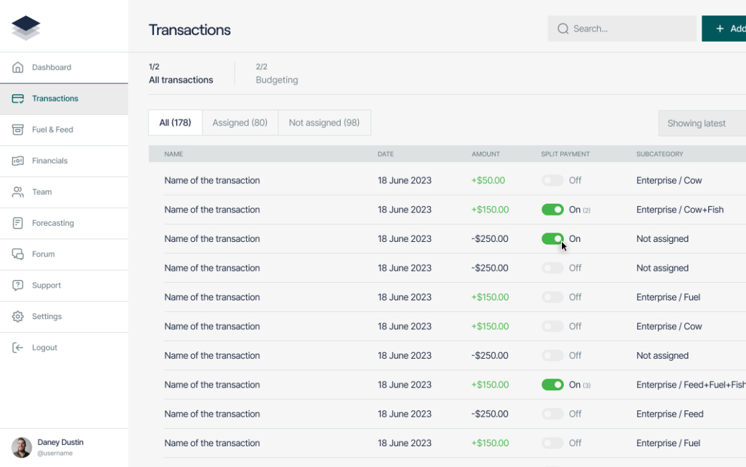
Task: Open the Settings gear icon
Action: (17, 316)
